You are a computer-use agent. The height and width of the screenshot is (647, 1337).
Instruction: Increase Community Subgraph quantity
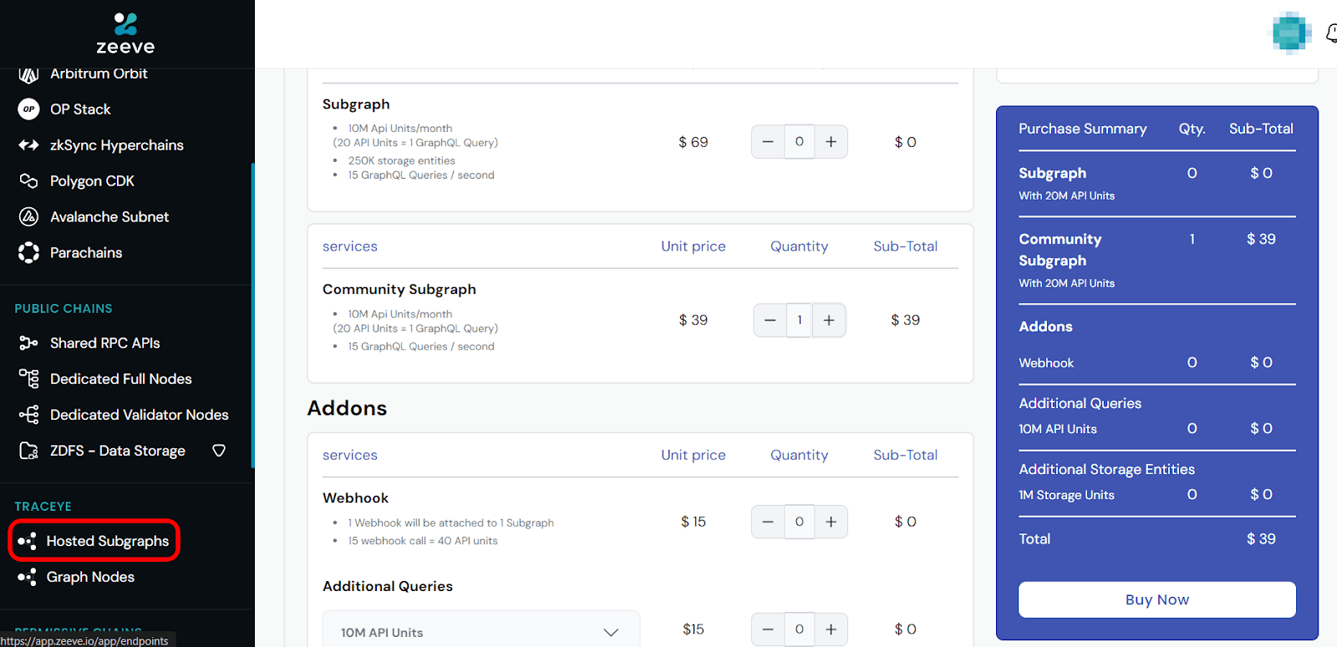click(829, 321)
